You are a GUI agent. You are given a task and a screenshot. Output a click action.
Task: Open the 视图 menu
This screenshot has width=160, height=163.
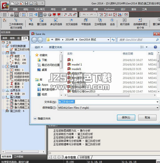coord(15,9)
